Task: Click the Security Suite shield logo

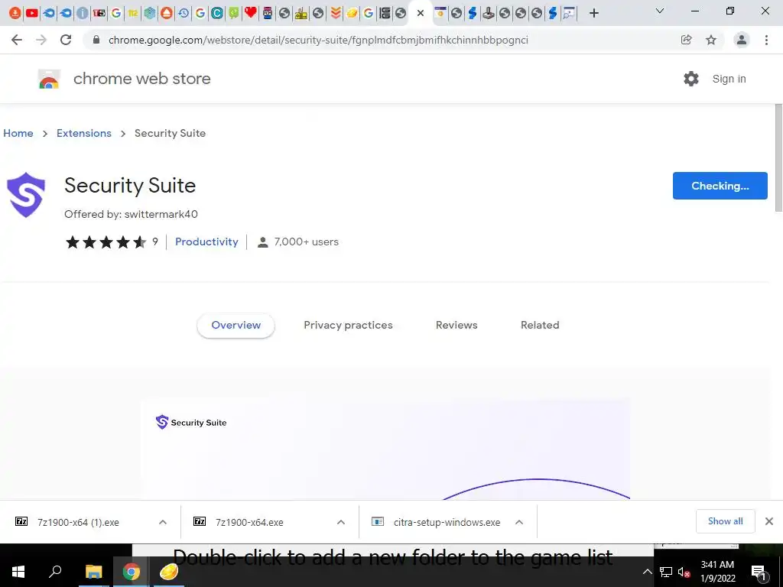Action: [26, 195]
